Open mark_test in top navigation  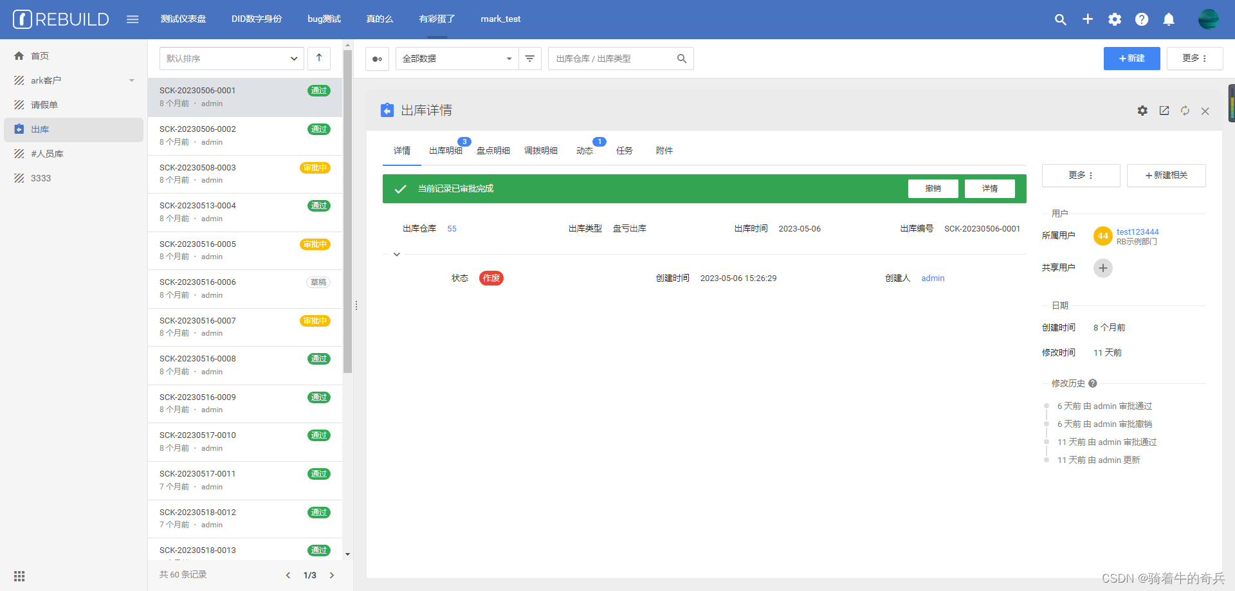500,19
